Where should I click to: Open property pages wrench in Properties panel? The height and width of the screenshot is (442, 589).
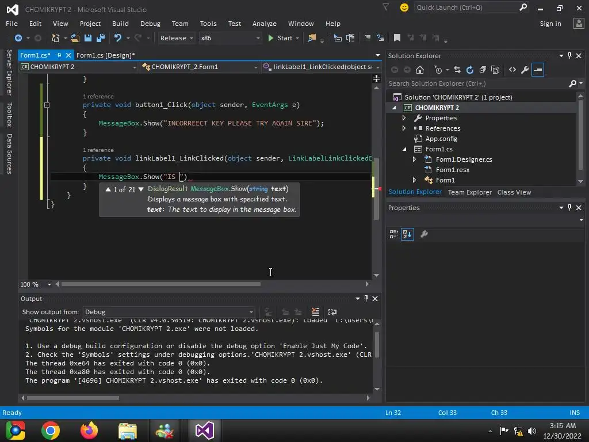click(x=424, y=234)
